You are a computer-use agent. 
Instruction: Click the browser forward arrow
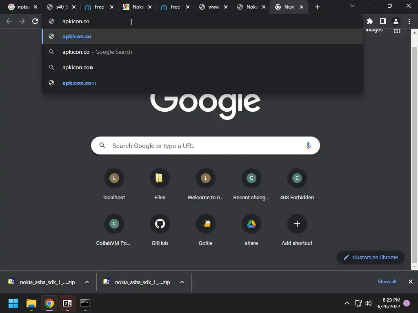22,21
